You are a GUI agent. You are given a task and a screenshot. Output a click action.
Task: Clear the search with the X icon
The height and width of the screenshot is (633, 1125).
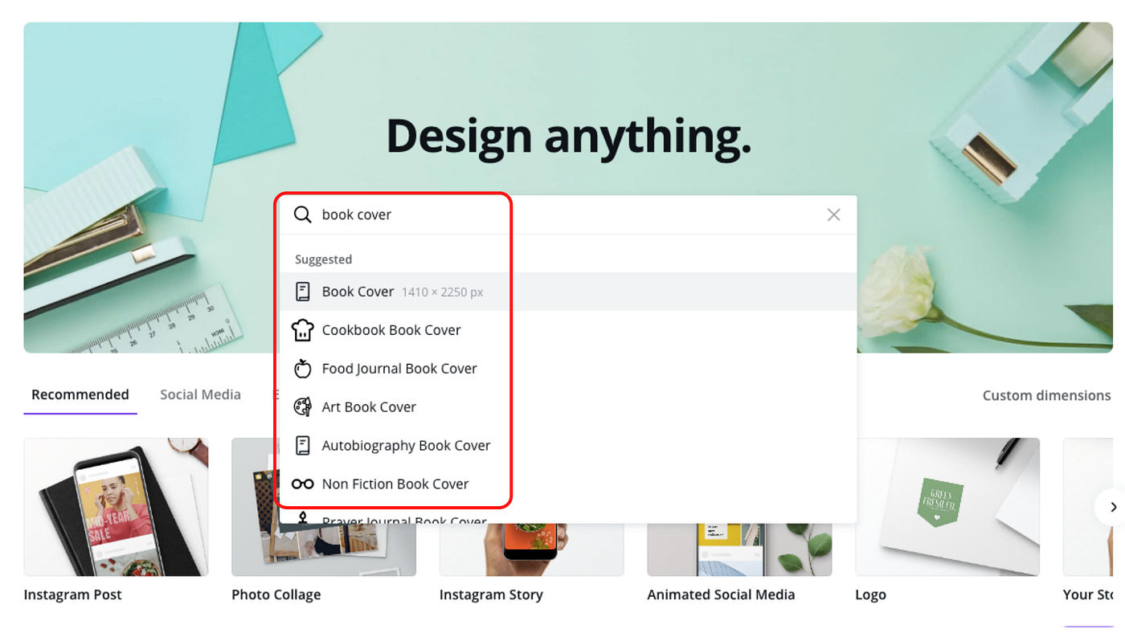[833, 214]
